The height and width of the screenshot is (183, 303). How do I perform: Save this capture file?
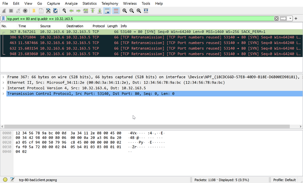click(x=41, y=11)
